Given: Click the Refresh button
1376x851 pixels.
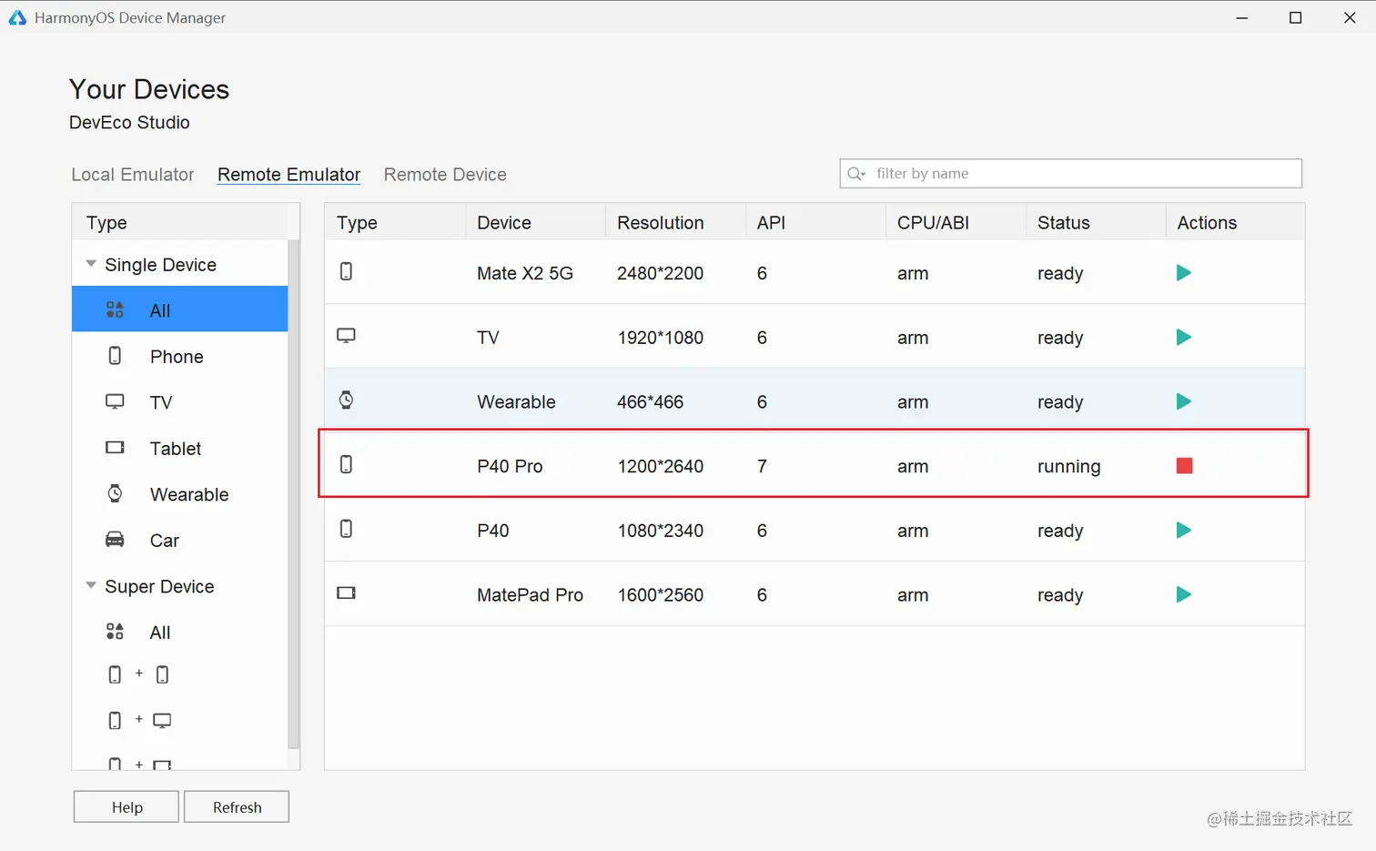Looking at the screenshot, I should click(237, 807).
